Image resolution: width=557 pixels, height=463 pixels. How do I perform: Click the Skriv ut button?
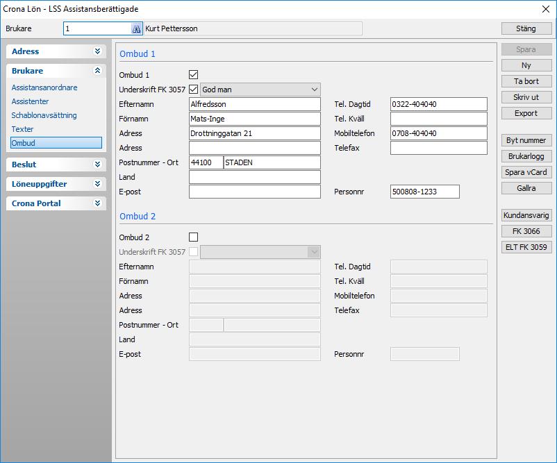coord(526,97)
